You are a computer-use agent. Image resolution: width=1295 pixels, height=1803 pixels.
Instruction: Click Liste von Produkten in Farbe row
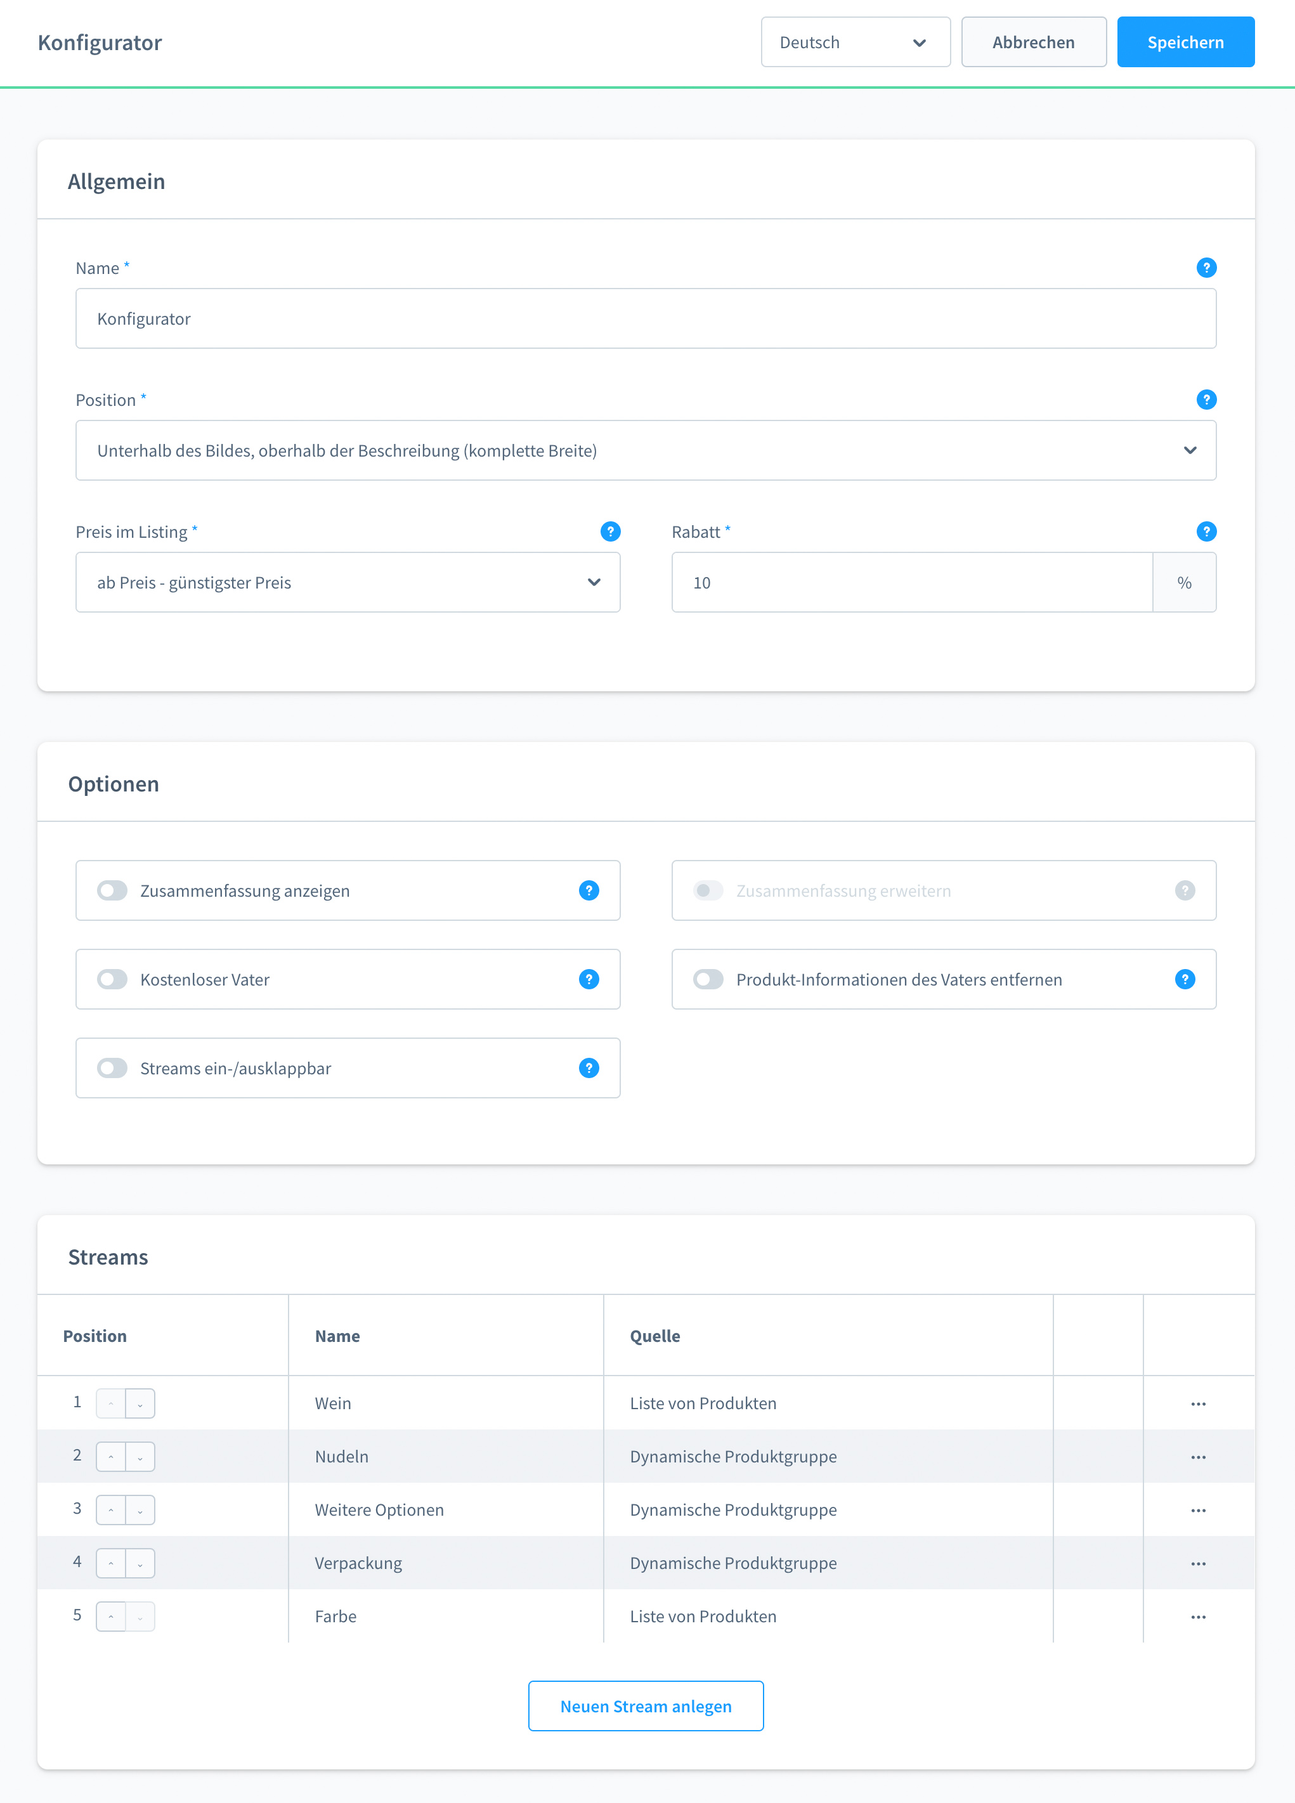pyautogui.click(x=703, y=1617)
